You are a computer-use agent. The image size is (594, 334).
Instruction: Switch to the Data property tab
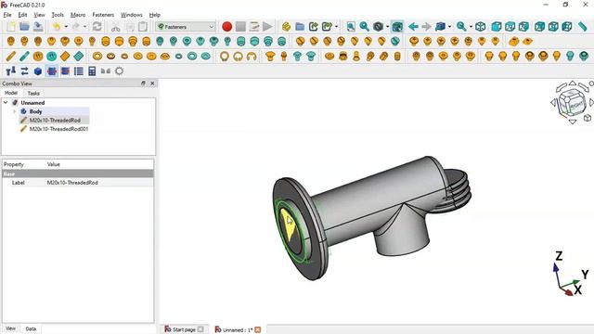pyautogui.click(x=31, y=328)
